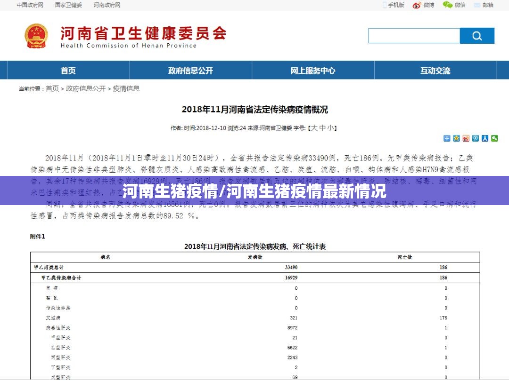
Task: Click the blue magnifier search button
Action: (x=477, y=36)
